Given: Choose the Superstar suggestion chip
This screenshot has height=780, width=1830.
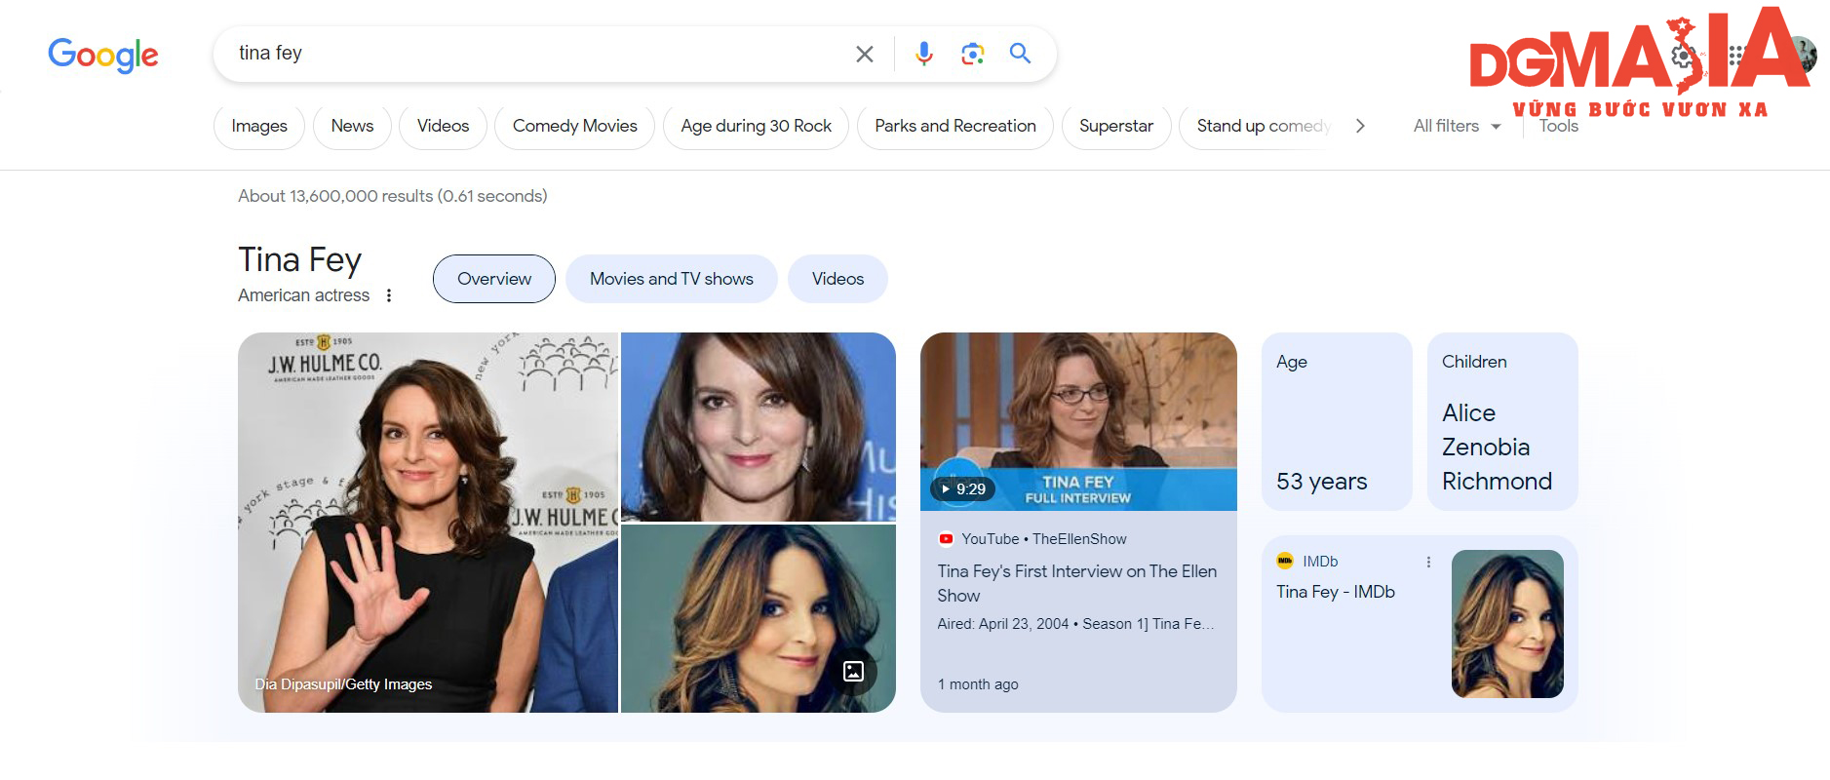Looking at the screenshot, I should 1115,126.
